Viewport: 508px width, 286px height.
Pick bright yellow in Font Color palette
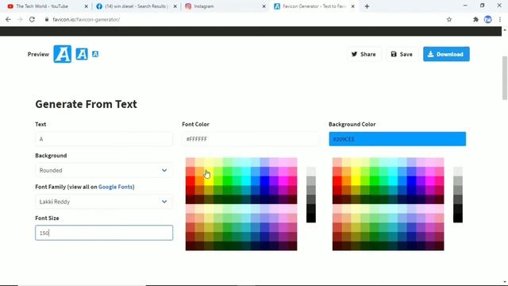click(209, 180)
